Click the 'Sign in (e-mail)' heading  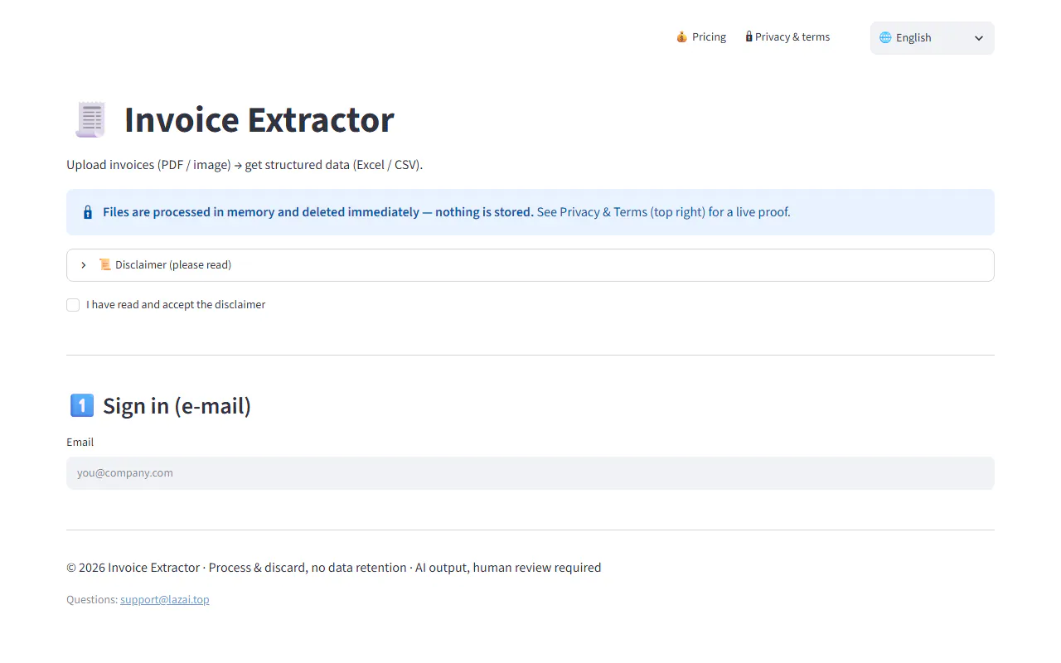[x=177, y=405]
